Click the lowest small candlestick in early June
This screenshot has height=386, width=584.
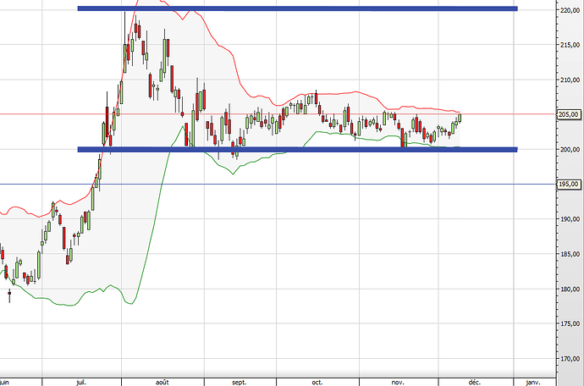(x=9, y=295)
